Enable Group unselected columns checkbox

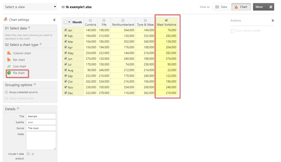click(7, 92)
